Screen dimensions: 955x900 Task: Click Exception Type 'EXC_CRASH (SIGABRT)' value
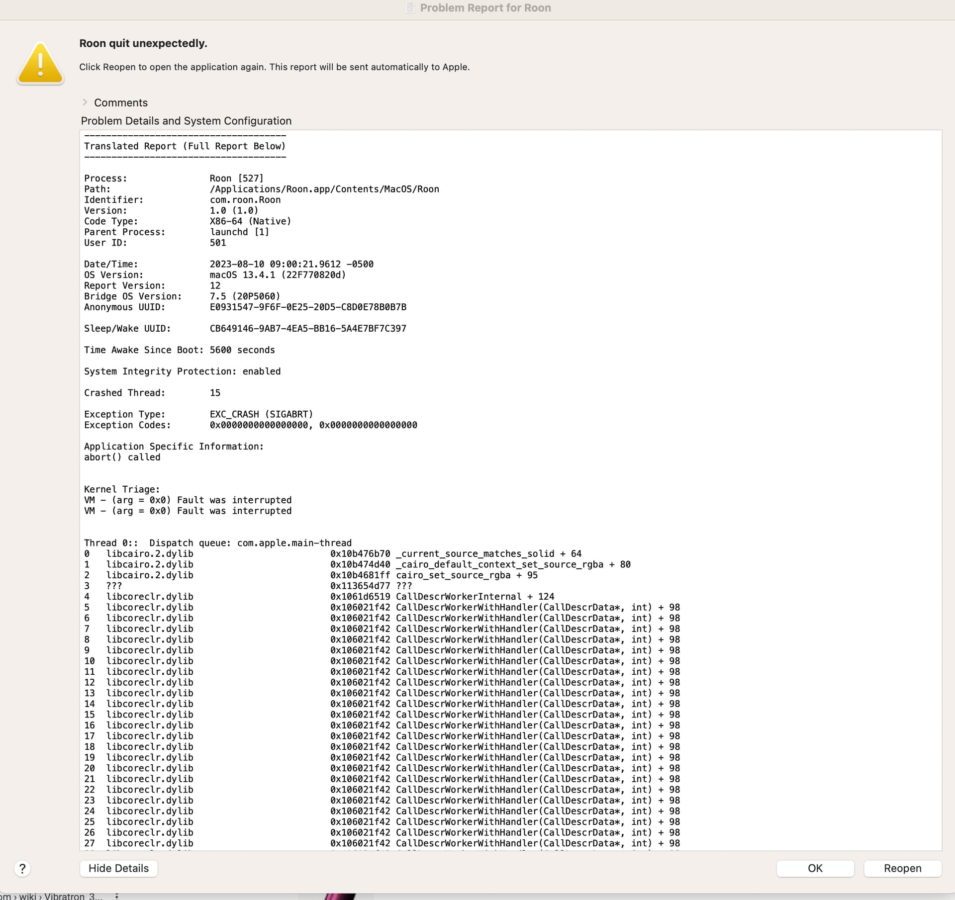tap(261, 414)
